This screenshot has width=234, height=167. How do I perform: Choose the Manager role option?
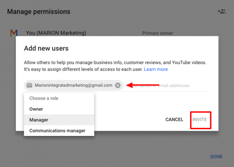pyautogui.click(x=39, y=120)
